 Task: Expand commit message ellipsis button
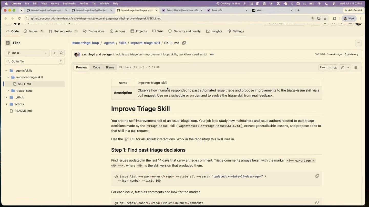pyautogui.click(x=212, y=54)
